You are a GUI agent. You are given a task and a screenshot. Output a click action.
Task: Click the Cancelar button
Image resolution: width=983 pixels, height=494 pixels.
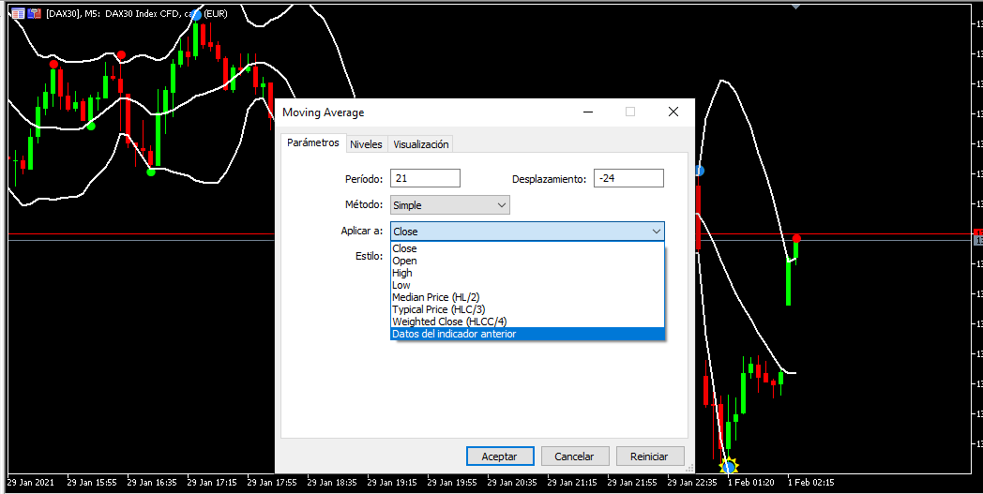pos(574,457)
